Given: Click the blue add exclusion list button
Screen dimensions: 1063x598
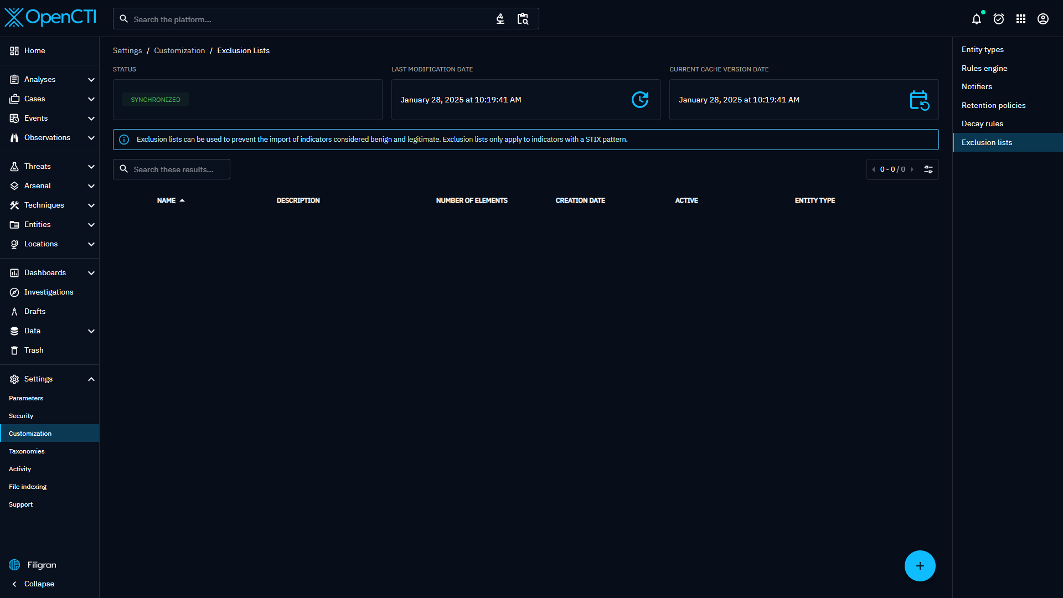Looking at the screenshot, I should [x=920, y=566].
